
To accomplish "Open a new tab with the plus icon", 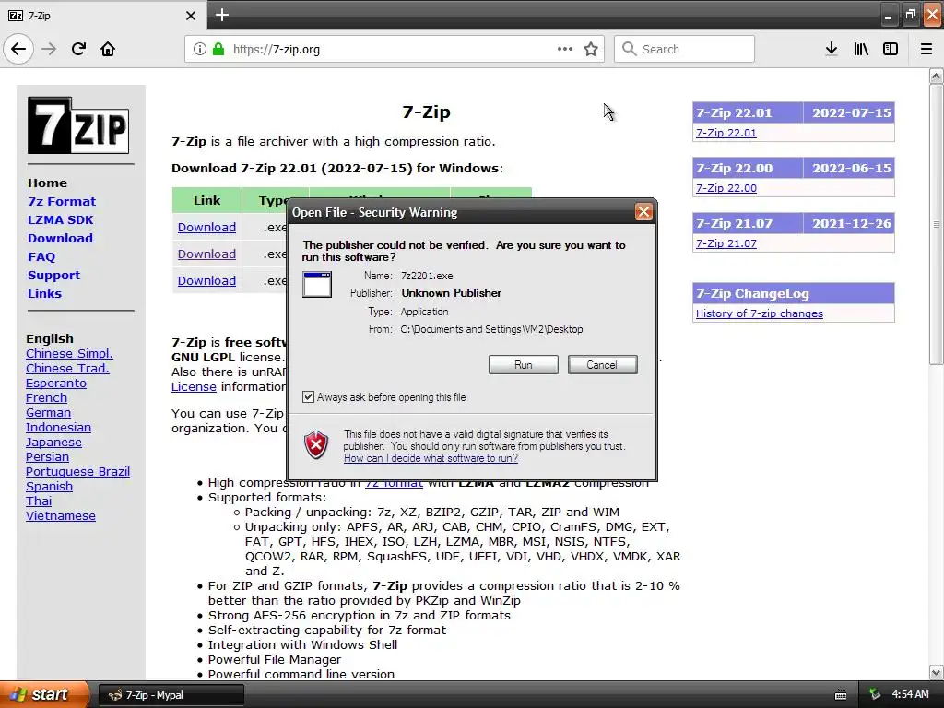I will pos(222,15).
